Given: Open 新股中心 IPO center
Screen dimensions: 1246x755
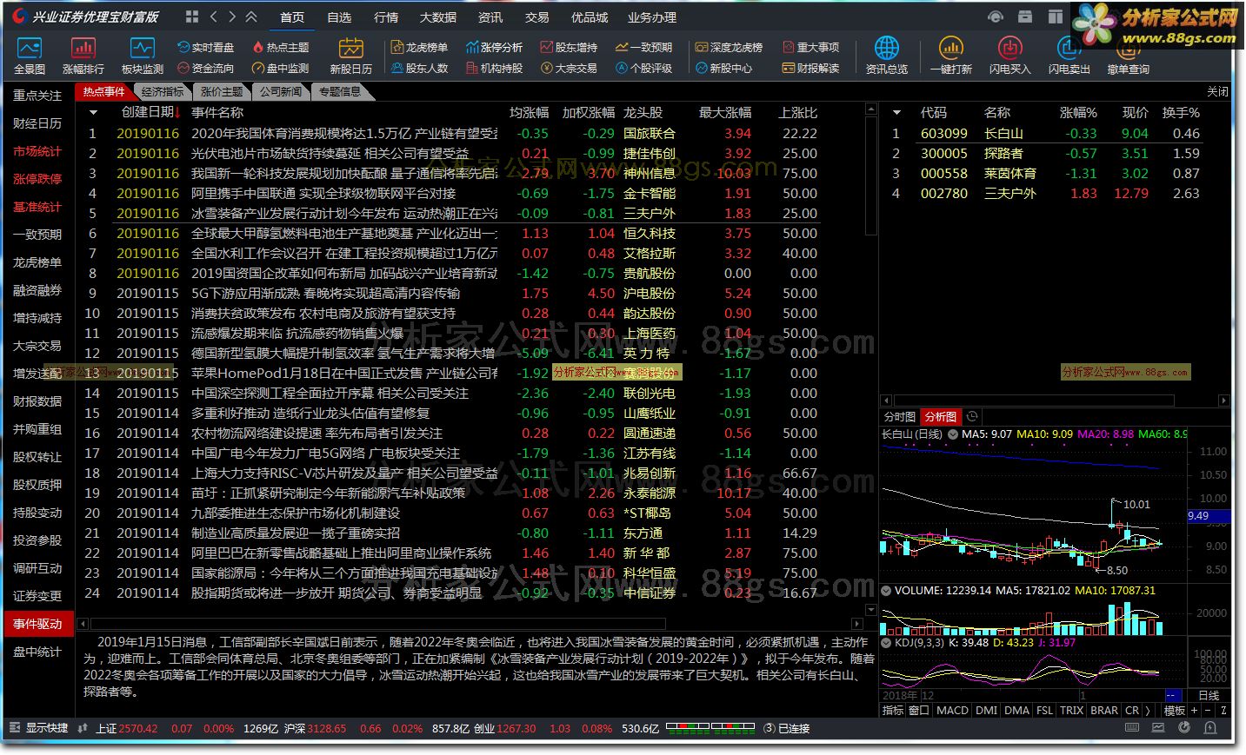Looking at the screenshot, I should [723, 68].
